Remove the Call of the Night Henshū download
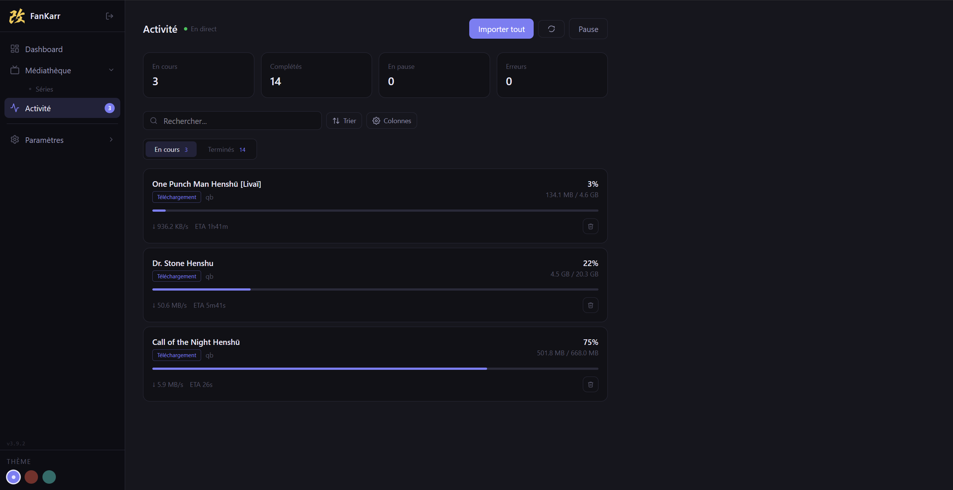Screen dimensions: 953x490 [591, 384]
